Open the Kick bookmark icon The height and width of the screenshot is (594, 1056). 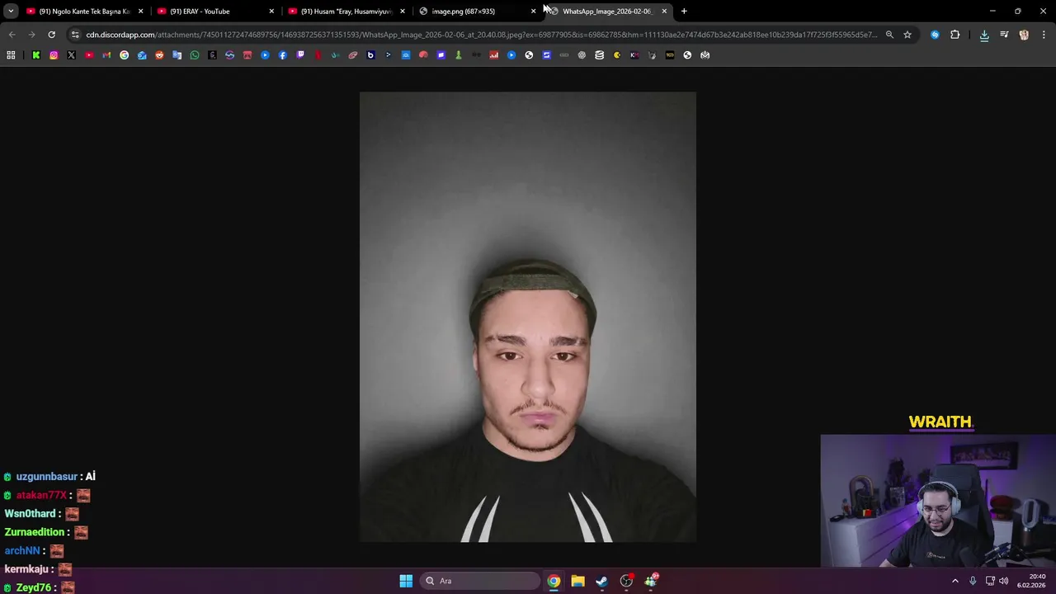[35, 55]
